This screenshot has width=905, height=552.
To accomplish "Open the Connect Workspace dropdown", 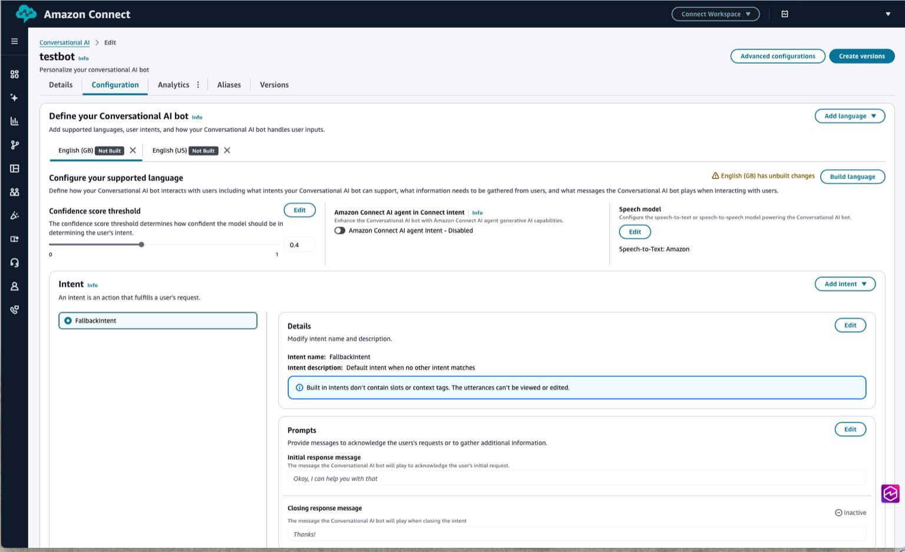I will click(x=715, y=14).
